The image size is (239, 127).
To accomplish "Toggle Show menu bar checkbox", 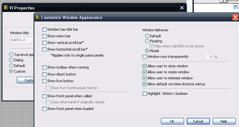I will pyautogui.click(x=45, y=36).
